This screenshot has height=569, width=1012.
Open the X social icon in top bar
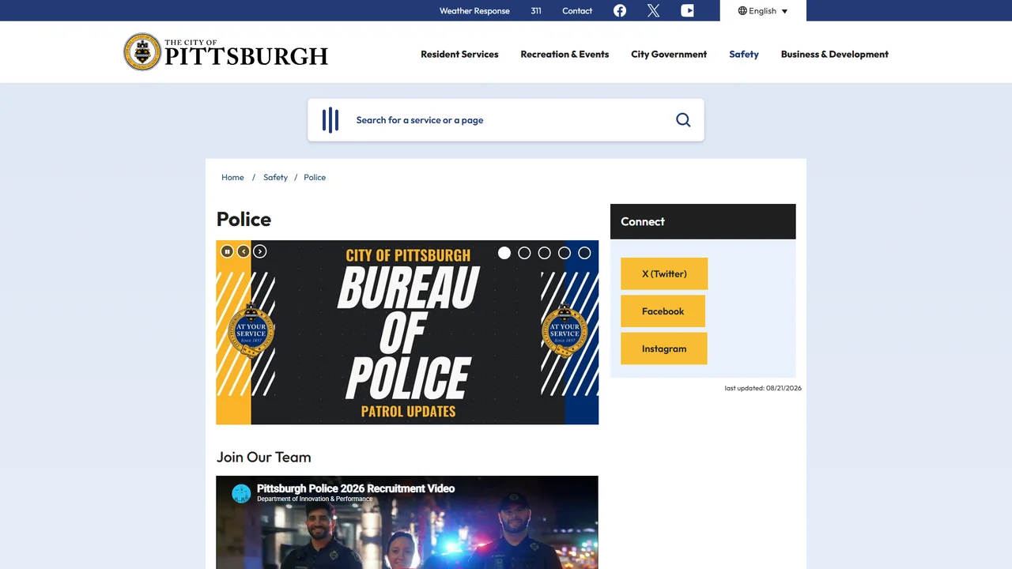(x=653, y=10)
